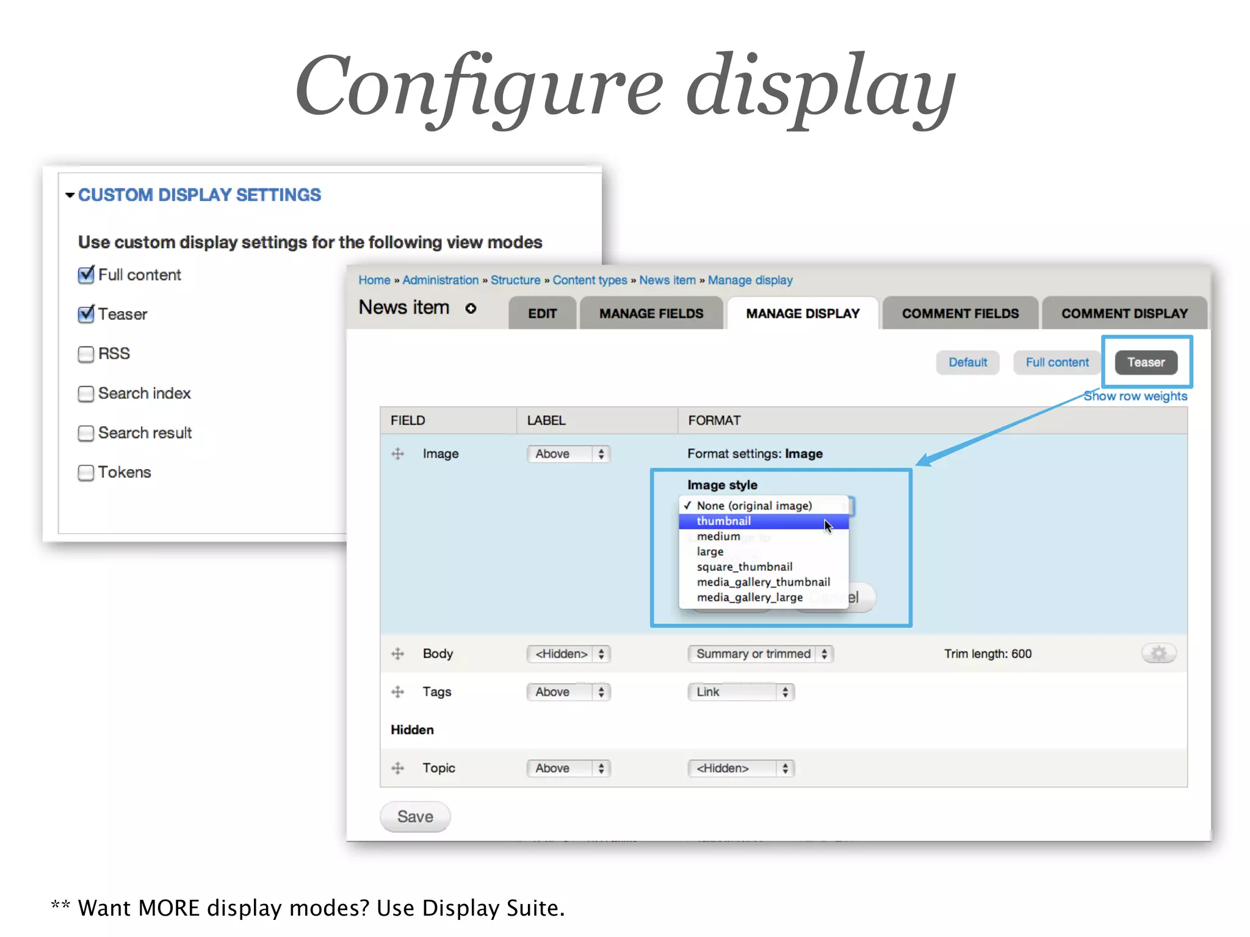The image size is (1250, 937).
Task: Select media_gallery_thumbnail image style
Action: click(x=764, y=582)
